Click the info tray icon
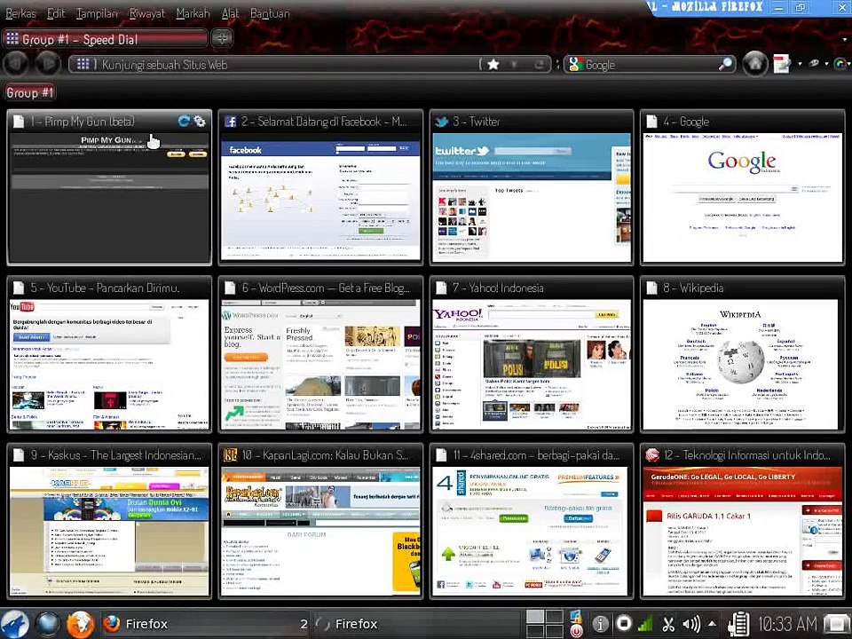852x639 pixels. click(x=600, y=624)
